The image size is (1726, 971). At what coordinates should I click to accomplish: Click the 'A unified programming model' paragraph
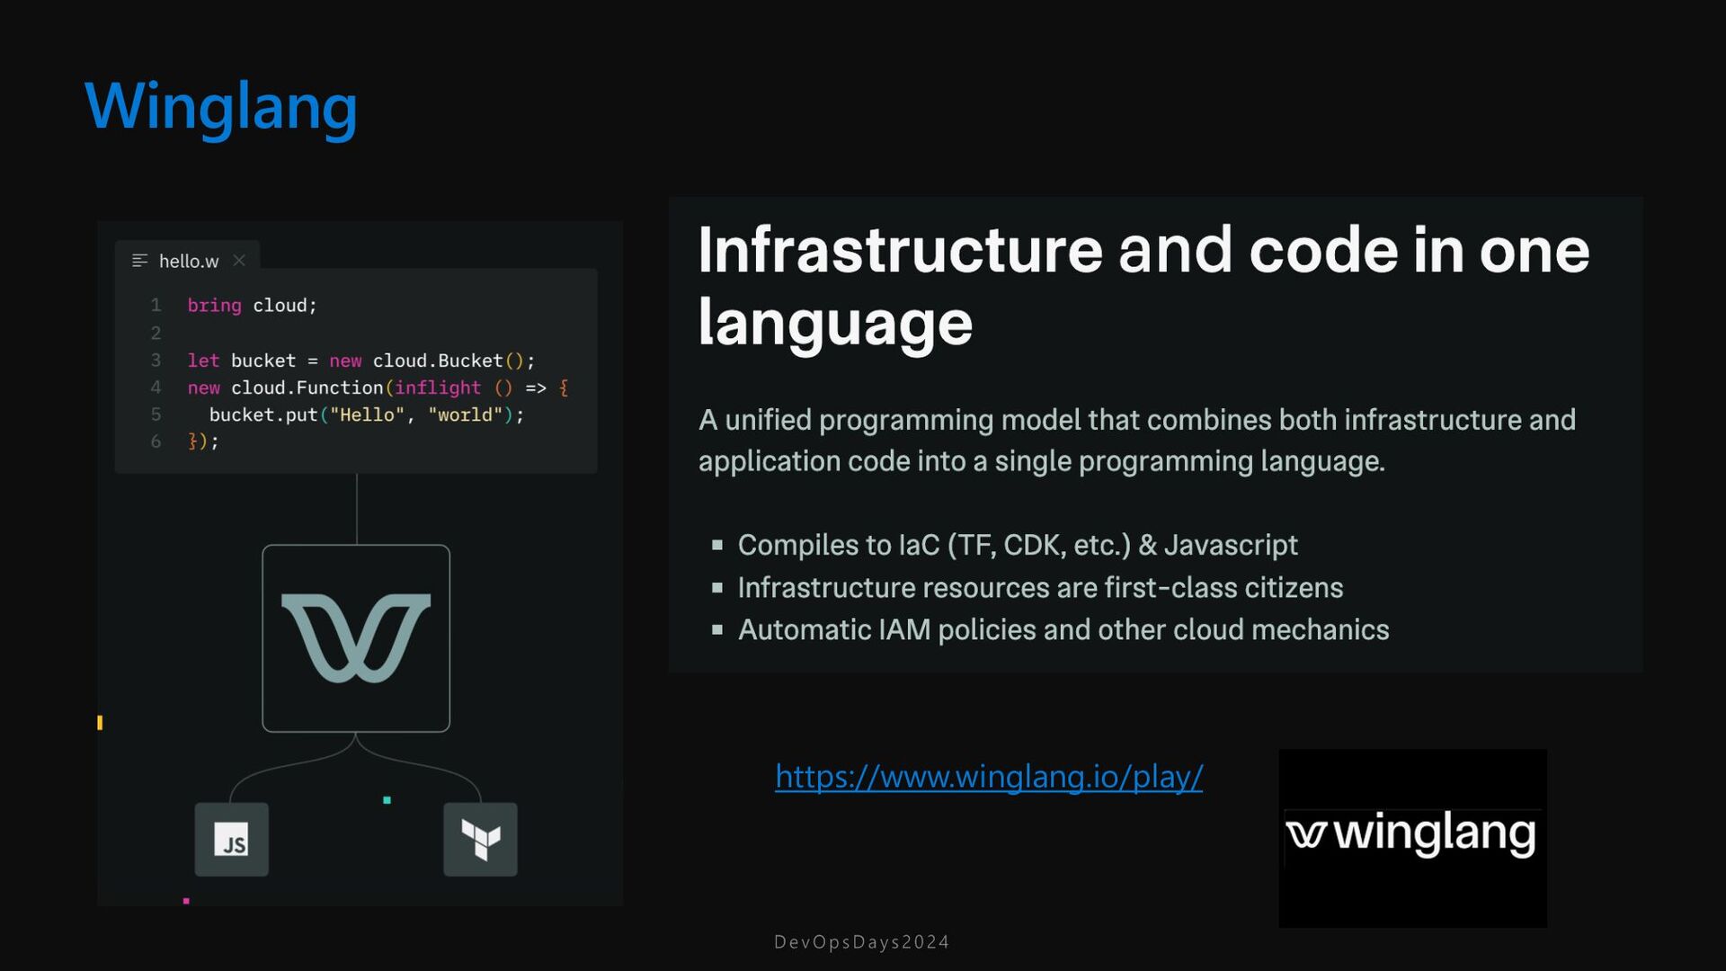point(1137,440)
